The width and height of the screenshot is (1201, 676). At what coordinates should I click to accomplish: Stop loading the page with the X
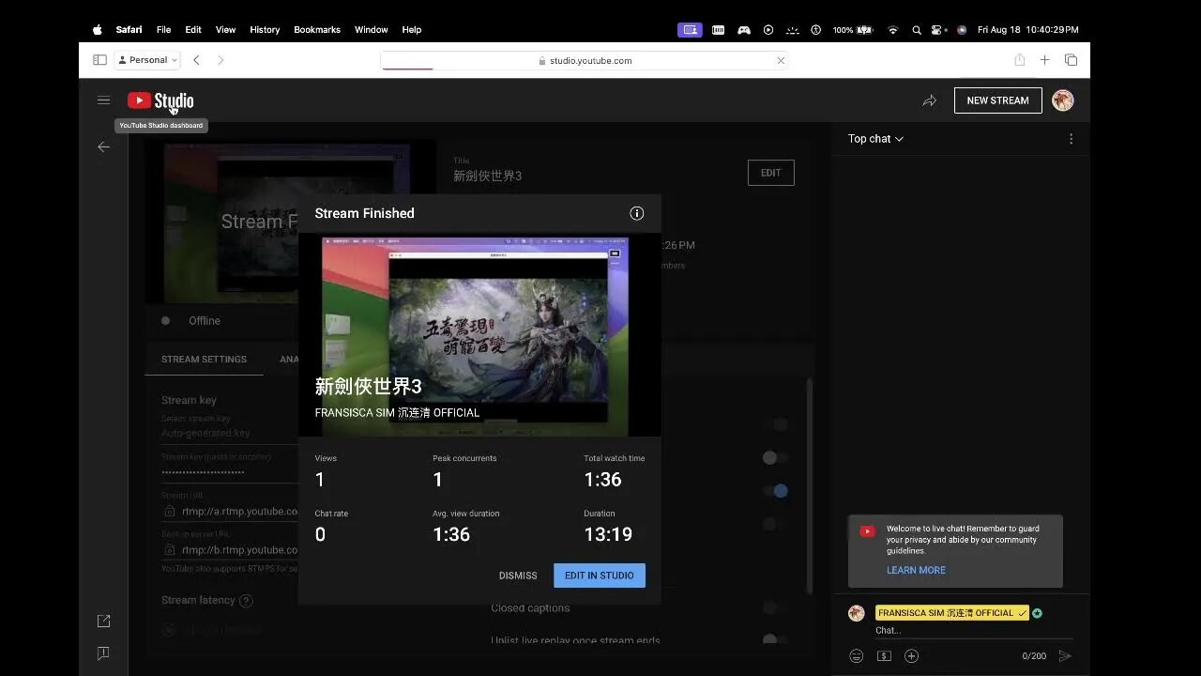tap(780, 60)
